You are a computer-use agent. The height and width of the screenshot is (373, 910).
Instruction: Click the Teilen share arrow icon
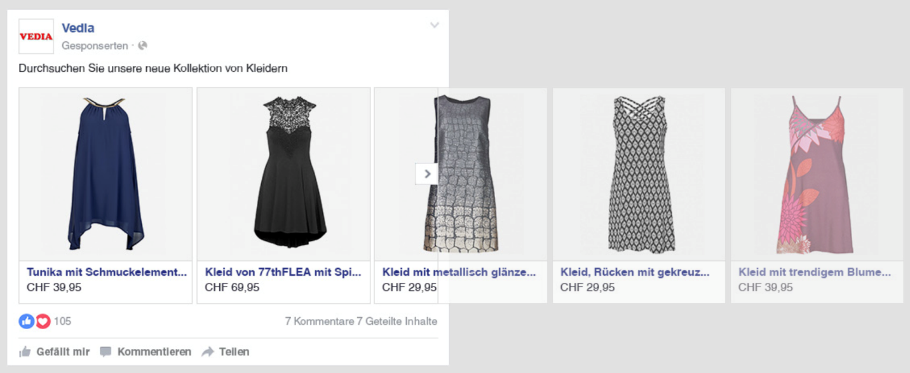(207, 351)
